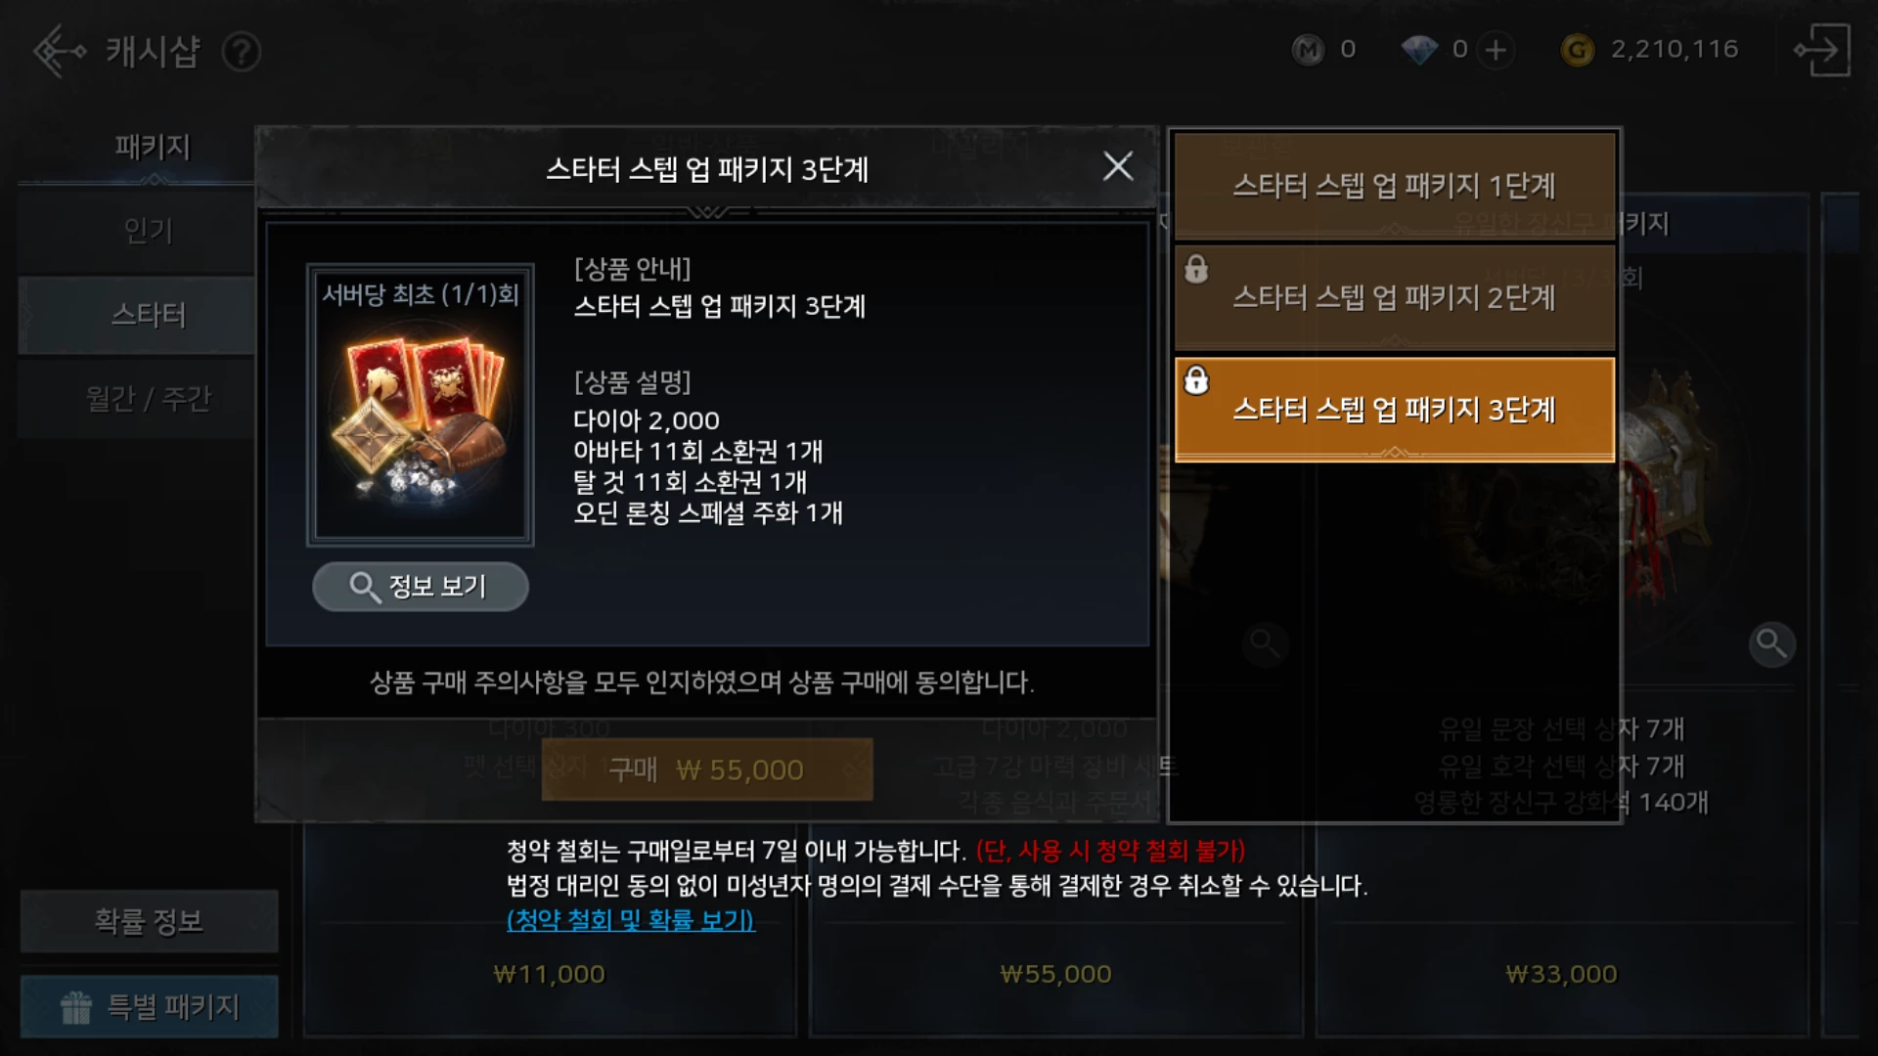Select 스타터 스텝 업 패키지 1단계
Image resolution: width=1878 pixels, height=1056 pixels.
tap(1394, 186)
